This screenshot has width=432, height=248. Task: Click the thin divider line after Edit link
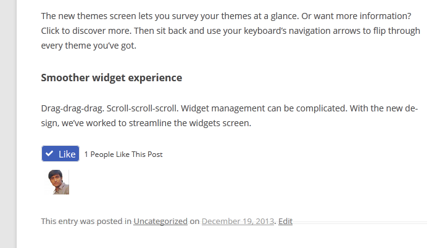tap(360, 223)
